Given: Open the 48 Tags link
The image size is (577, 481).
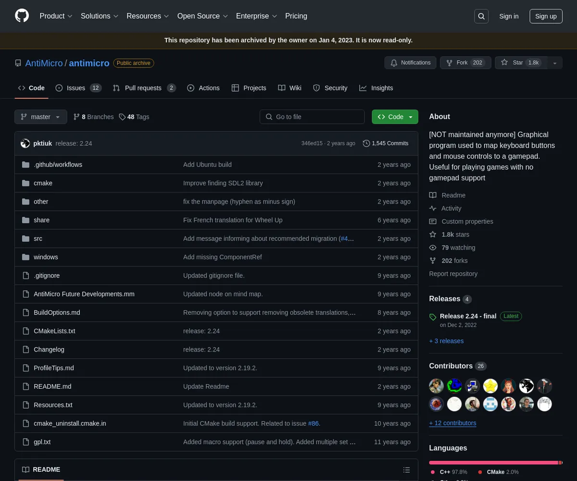Looking at the screenshot, I should coord(134,117).
